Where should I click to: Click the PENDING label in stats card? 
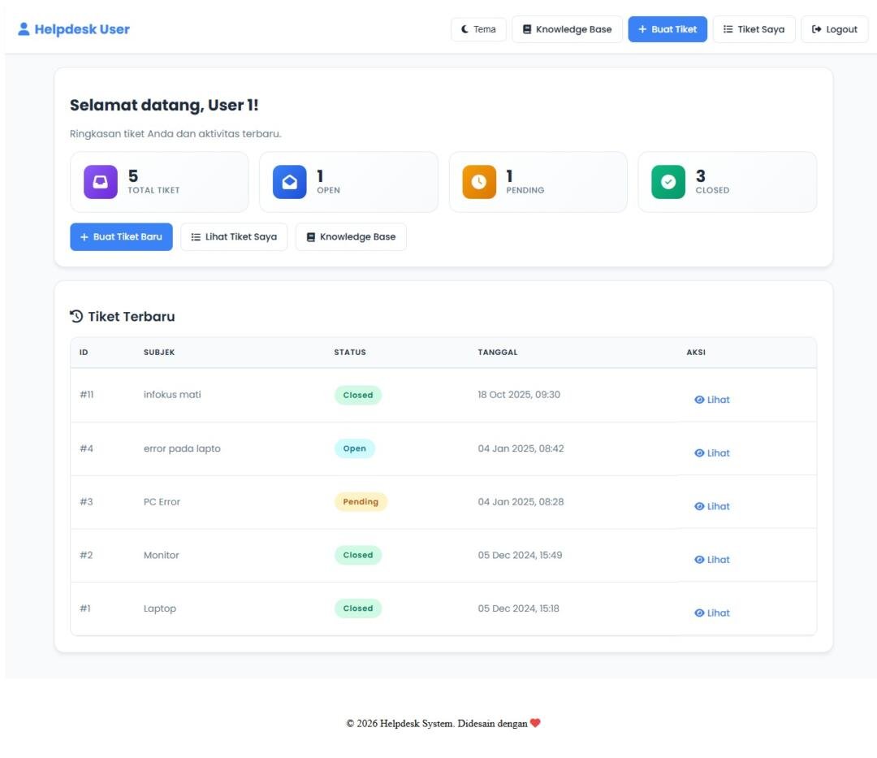point(525,190)
